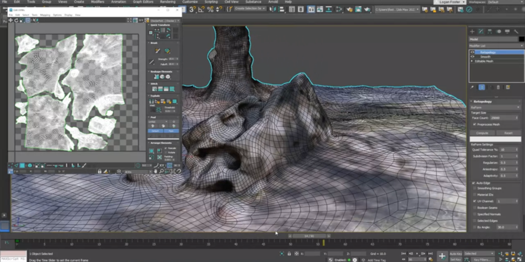Open the Modifier List dropdown
This screenshot has height=262, width=525.
coord(496,46)
